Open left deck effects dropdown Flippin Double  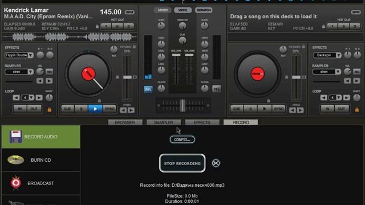(x=19, y=55)
